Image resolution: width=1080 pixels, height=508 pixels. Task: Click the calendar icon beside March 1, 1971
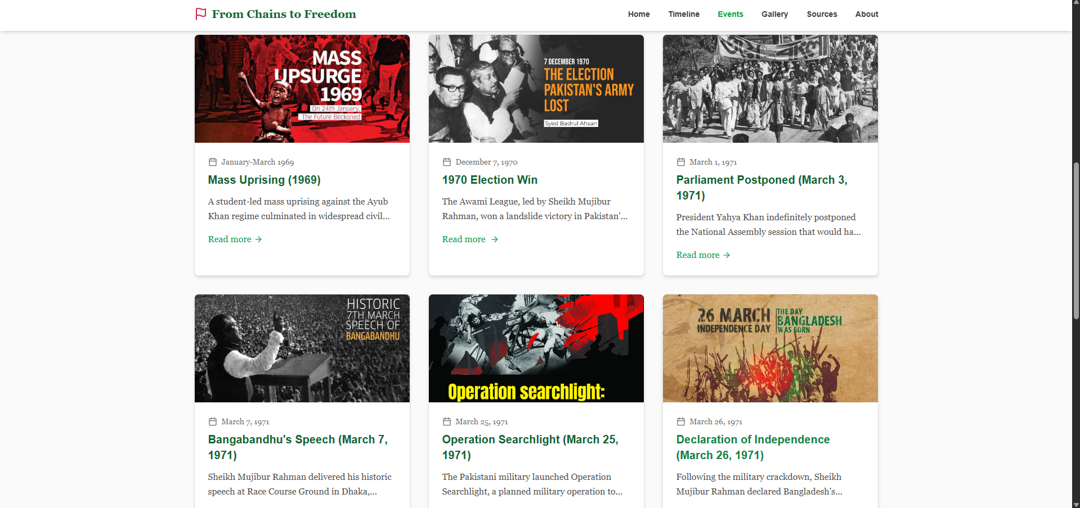click(681, 162)
